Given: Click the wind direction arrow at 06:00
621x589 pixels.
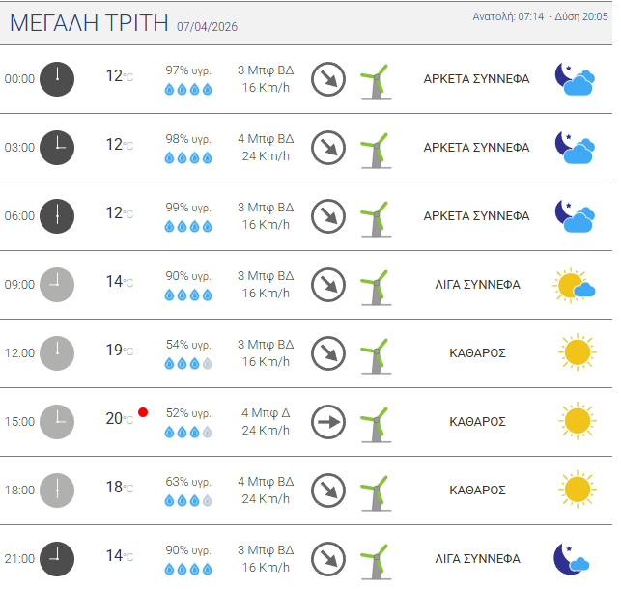Looking at the screenshot, I should pos(328,215).
